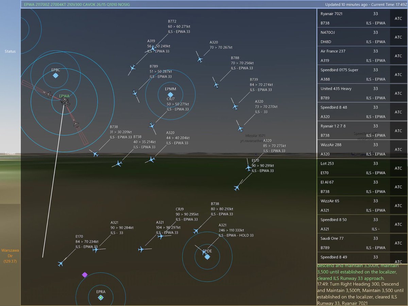Select the EPBC waypoint marker

(55, 75)
